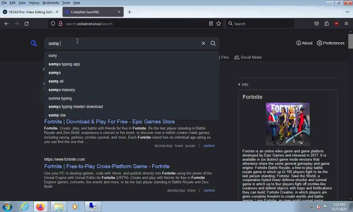The image size is (353, 212).
Task: Open cached link of the Epic Games result
Action: pyautogui.click(x=209, y=146)
